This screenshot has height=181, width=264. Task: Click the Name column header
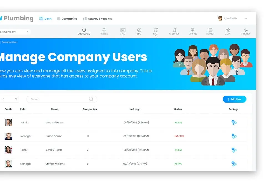[x=55, y=109]
